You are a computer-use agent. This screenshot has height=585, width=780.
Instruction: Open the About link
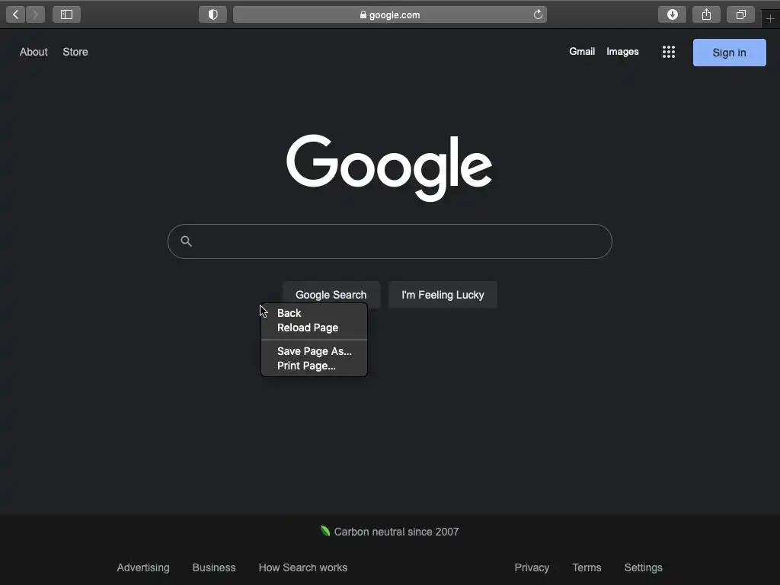[34, 52]
